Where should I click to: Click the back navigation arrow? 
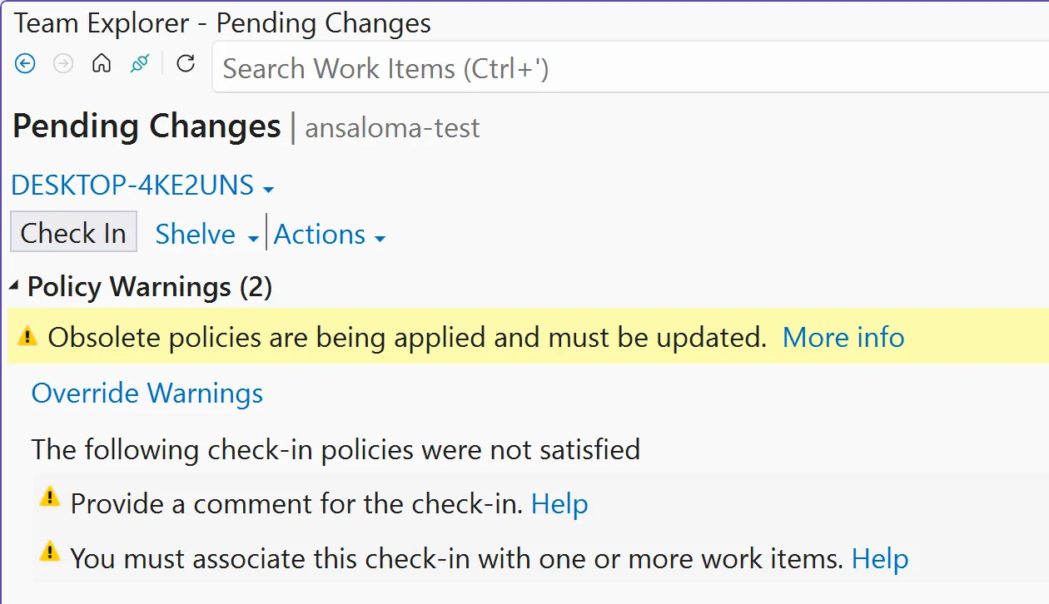click(24, 63)
